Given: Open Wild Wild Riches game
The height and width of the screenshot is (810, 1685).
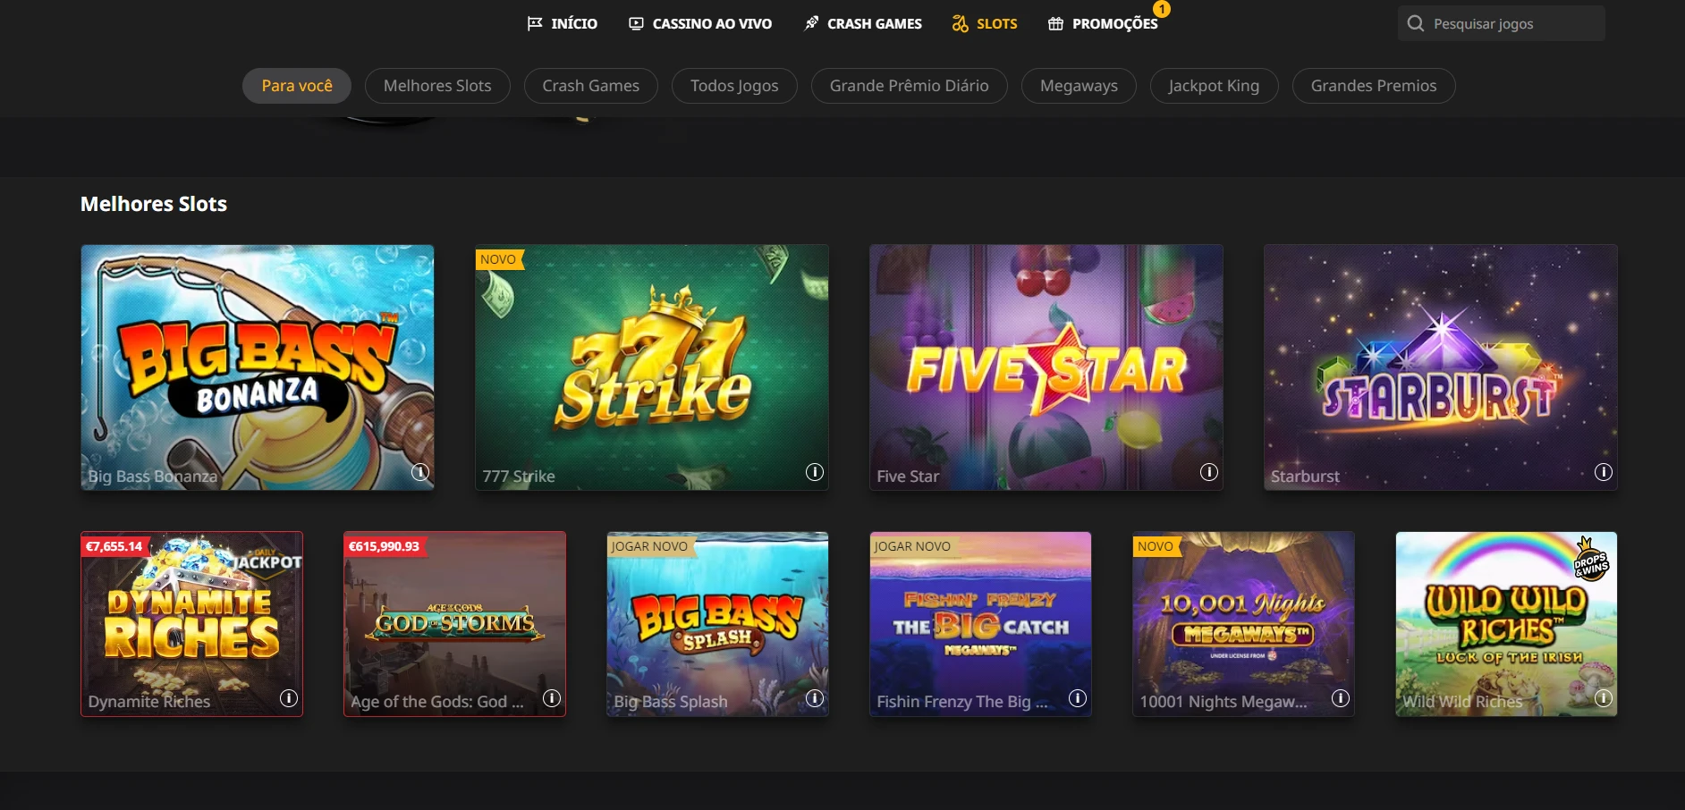Looking at the screenshot, I should click(1507, 624).
